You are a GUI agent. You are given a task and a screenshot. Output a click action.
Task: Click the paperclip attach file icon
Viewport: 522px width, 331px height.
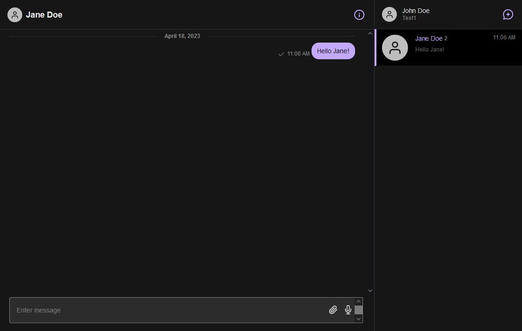[x=333, y=310]
